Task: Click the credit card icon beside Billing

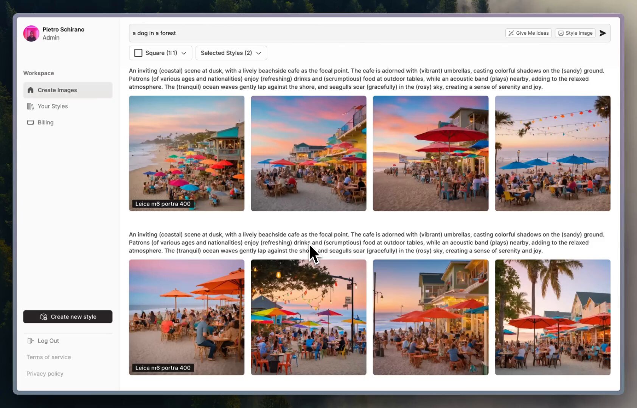Action: pyautogui.click(x=31, y=122)
